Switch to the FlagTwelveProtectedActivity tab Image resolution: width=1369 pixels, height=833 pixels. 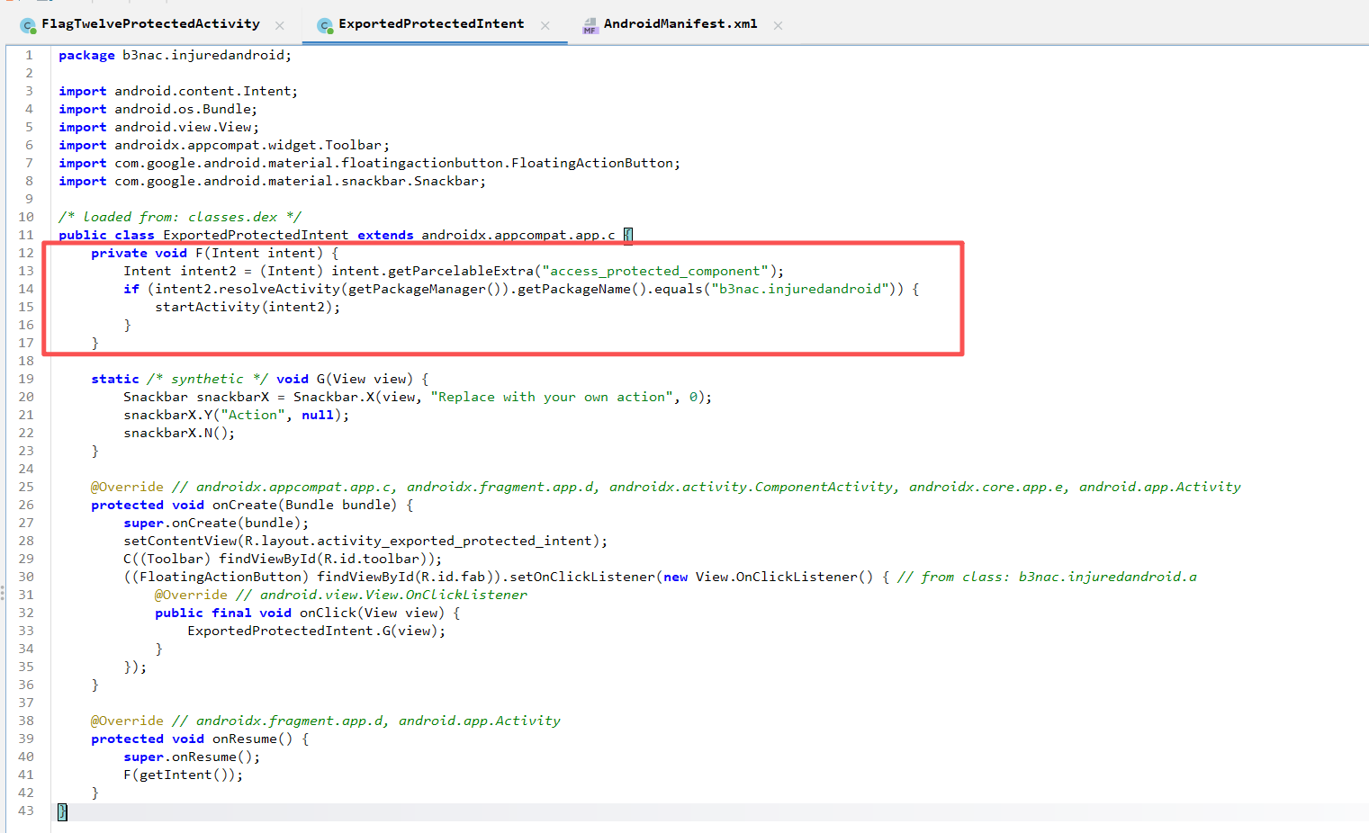coord(150,24)
